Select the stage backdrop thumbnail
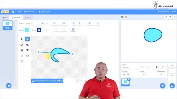Screen dimensions: 177x99 tap(172, 71)
